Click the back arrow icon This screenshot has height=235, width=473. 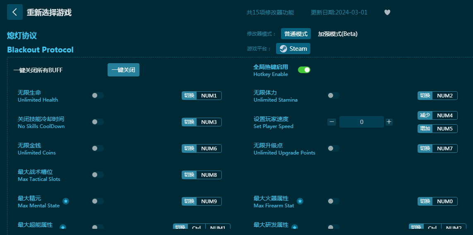coord(15,12)
